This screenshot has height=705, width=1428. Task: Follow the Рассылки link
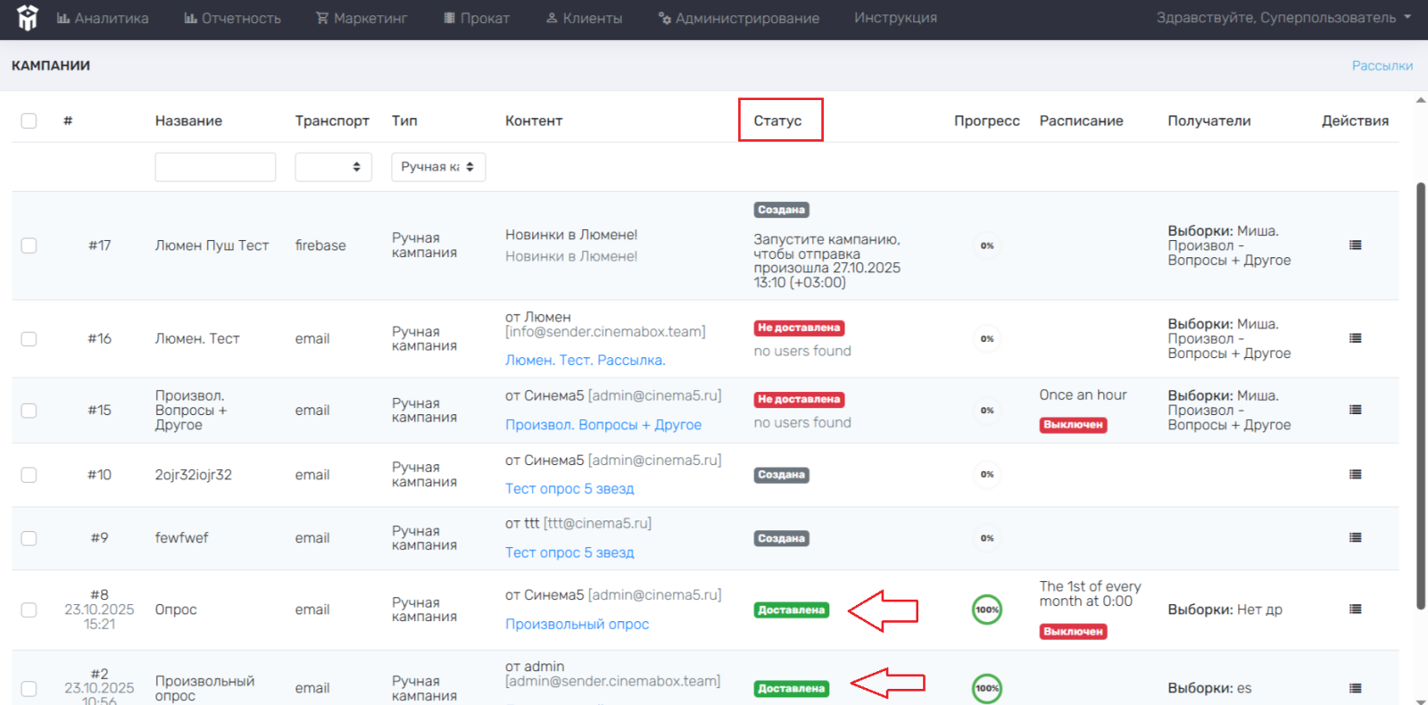tap(1382, 65)
